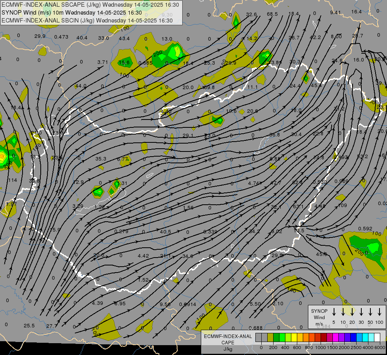Click the map value 12.9
The width and height of the screenshot is (387, 355).
click(78, 182)
